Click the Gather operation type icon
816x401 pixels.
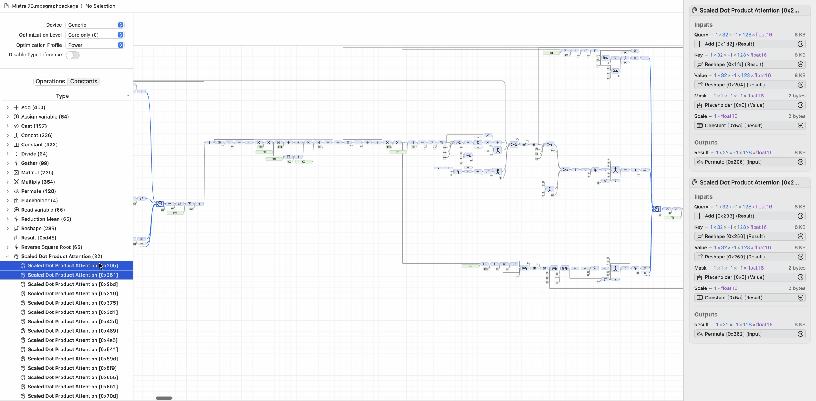pos(16,163)
